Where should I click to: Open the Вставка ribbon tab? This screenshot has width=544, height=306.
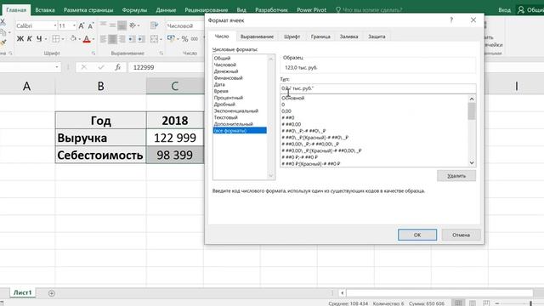(x=45, y=9)
